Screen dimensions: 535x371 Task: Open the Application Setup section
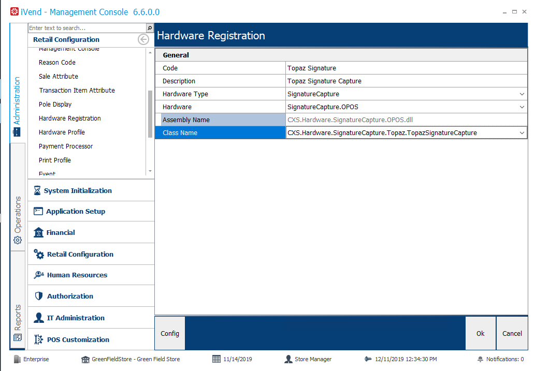(x=91, y=212)
